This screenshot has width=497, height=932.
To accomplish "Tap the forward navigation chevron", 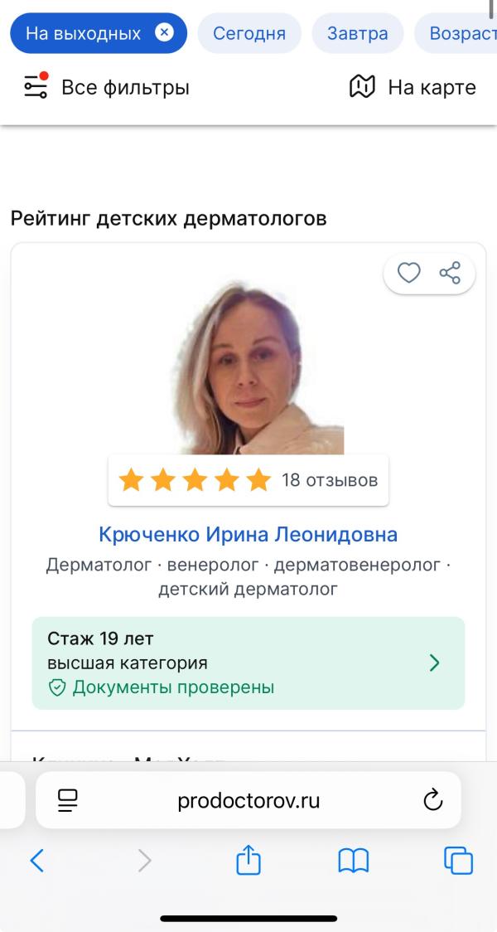I will (144, 861).
